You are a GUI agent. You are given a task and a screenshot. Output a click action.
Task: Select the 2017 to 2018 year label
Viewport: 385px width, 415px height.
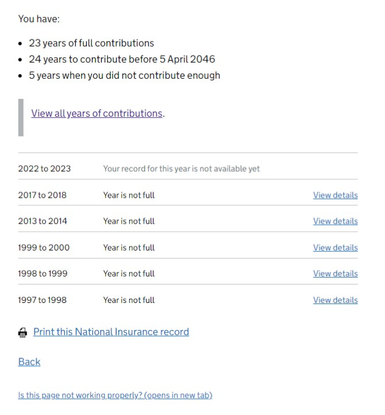[43, 195]
